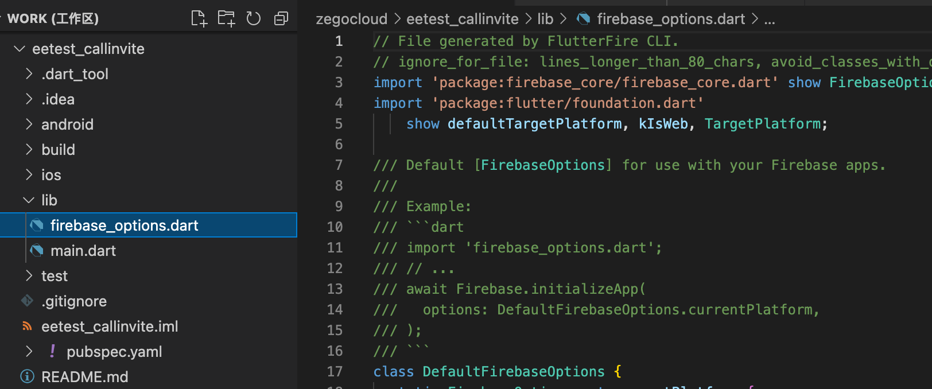Click Dart file icon in breadcrumb bar
The image size is (932, 389).
point(583,19)
